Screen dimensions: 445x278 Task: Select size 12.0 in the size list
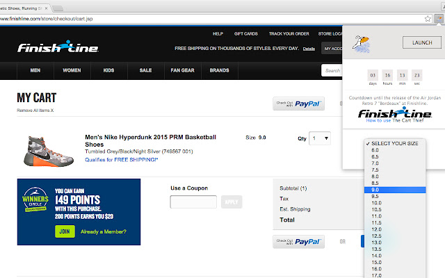[395, 229]
